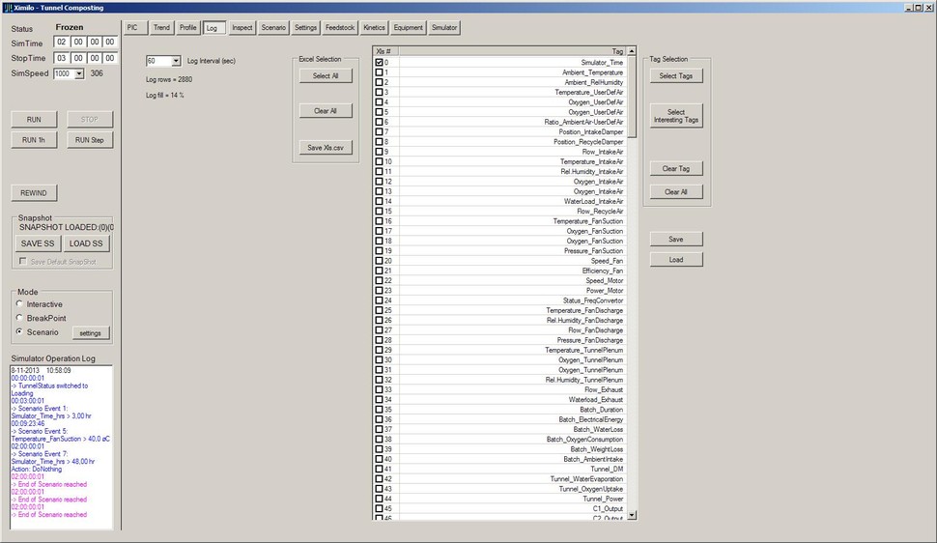The height and width of the screenshot is (543, 937).
Task: Enable the Speed_Fan tag checkbox
Action: click(x=380, y=261)
